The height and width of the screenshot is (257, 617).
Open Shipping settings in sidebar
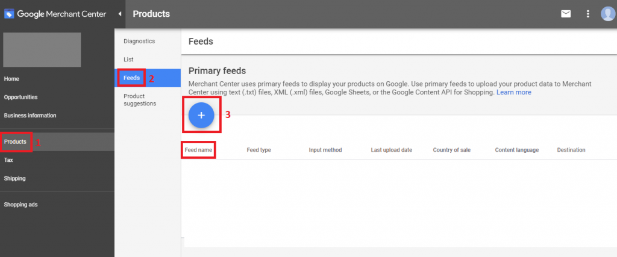tap(14, 178)
